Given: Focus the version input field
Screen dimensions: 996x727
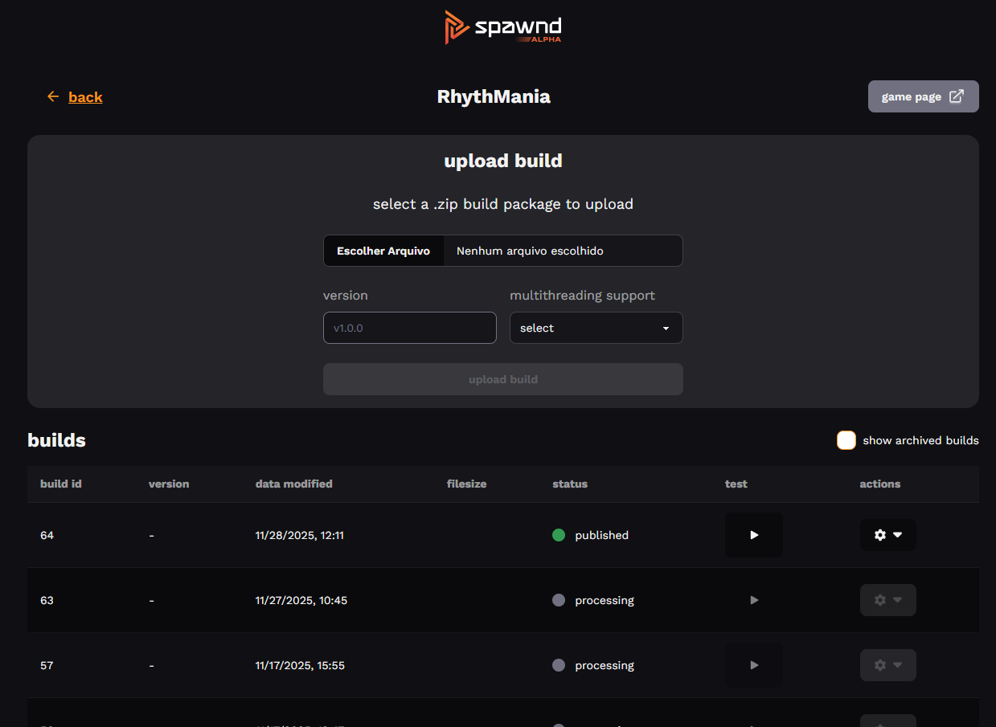Looking at the screenshot, I should click(x=410, y=328).
